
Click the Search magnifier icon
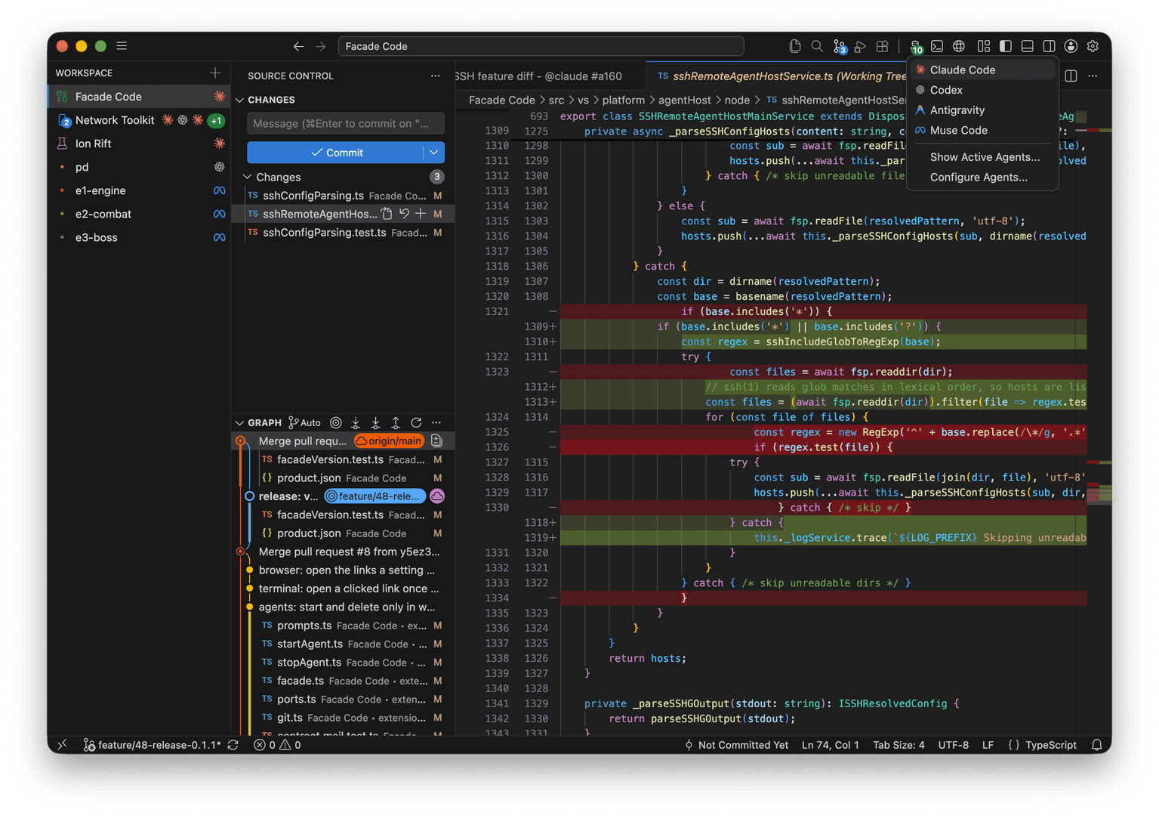point(817,46)
